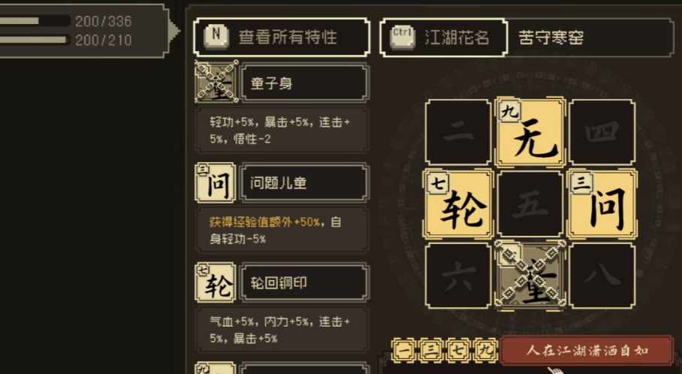Image resolution: width=682 pixels, height=374 pixels.
Task: Toggle empty grid slot 四
Action: [602, 131]
